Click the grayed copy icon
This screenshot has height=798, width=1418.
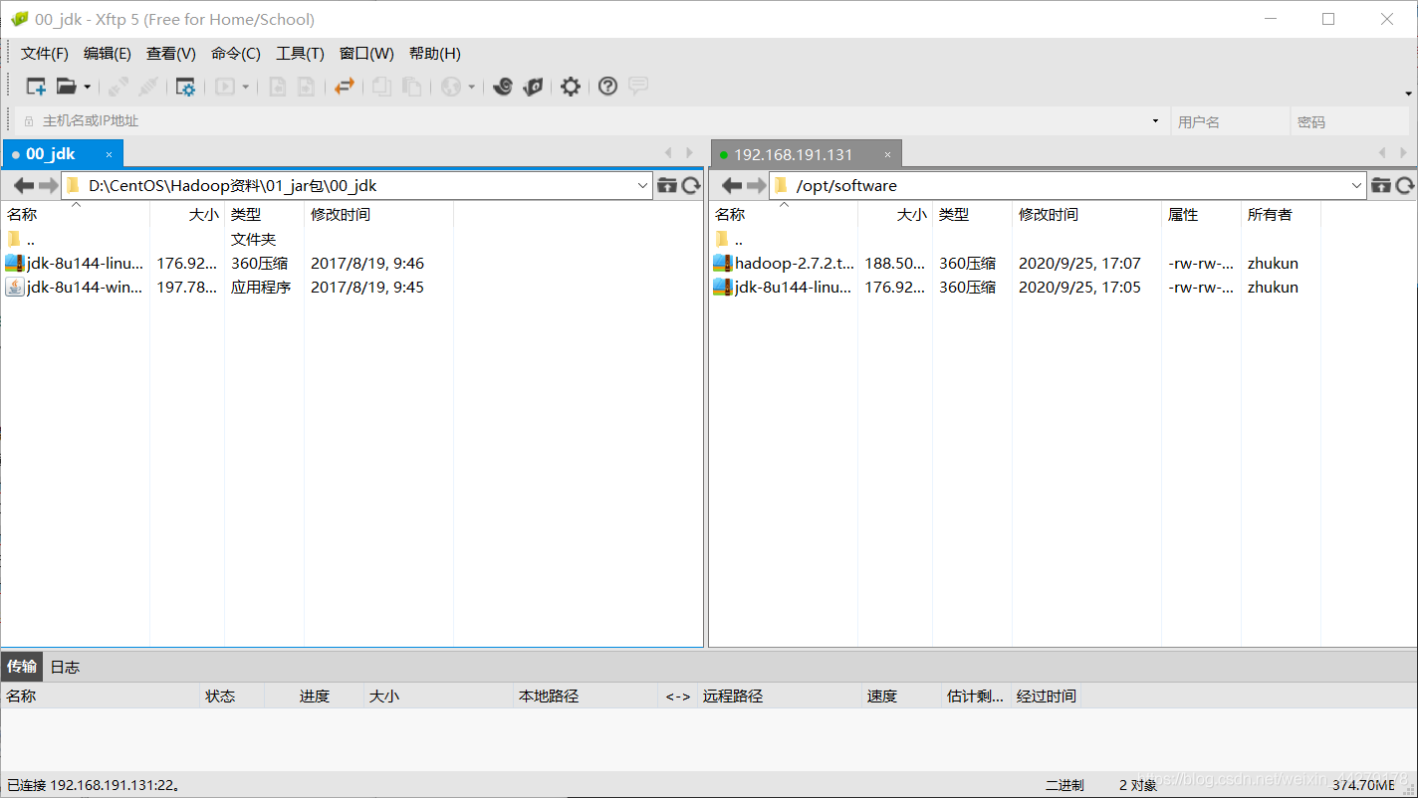pyautogui.click(x=381, y=87)
